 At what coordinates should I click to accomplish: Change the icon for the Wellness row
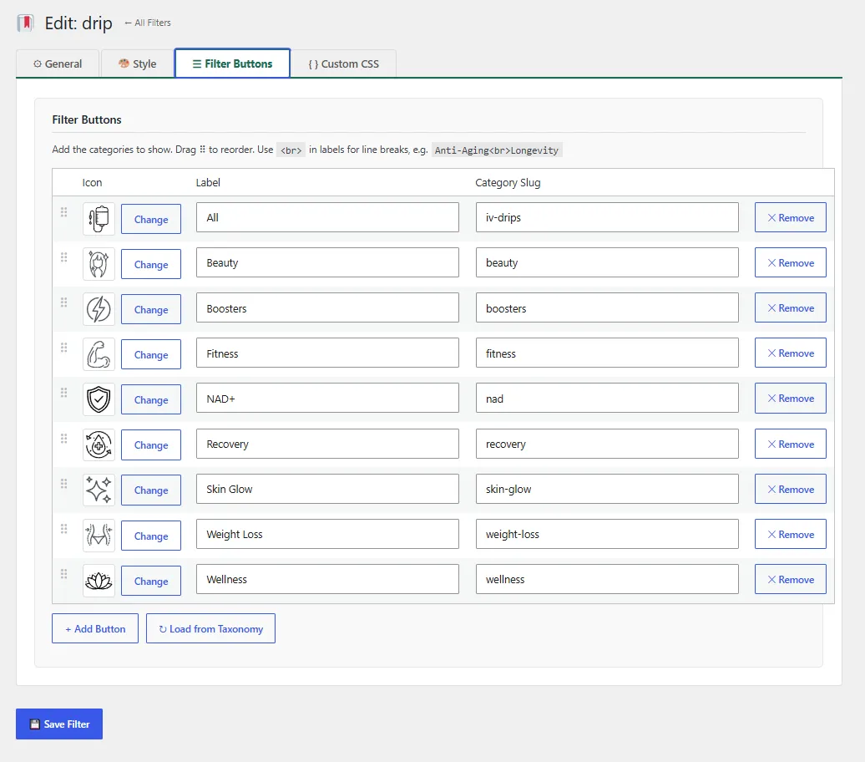click(x=151, y=581)
